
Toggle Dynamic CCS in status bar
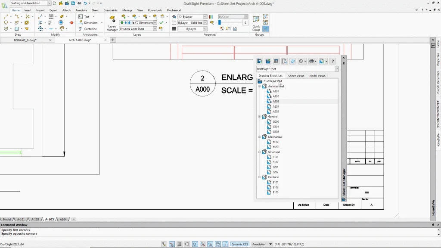click(239, 244)
